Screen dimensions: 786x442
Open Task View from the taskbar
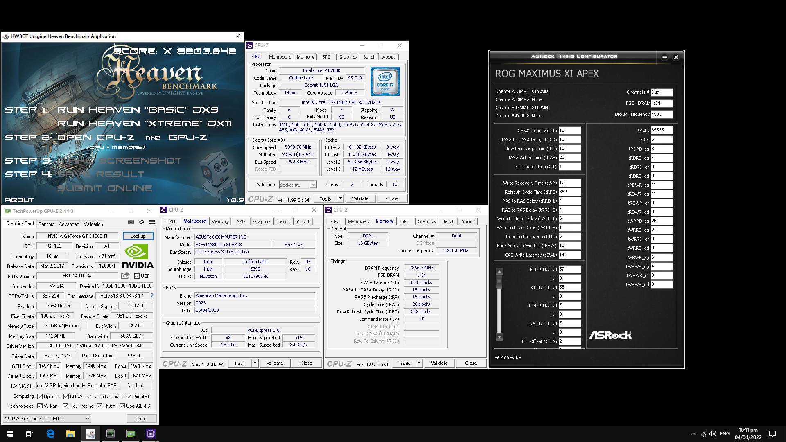(x=29, y=434)
